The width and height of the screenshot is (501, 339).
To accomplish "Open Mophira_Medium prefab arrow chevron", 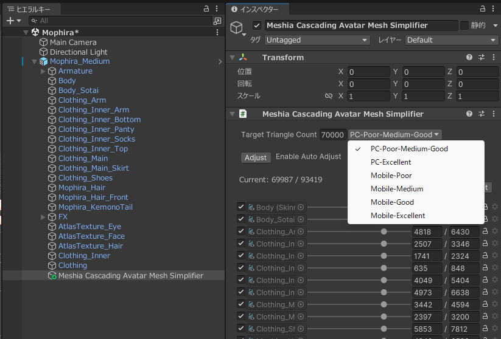I will (220, 61).
